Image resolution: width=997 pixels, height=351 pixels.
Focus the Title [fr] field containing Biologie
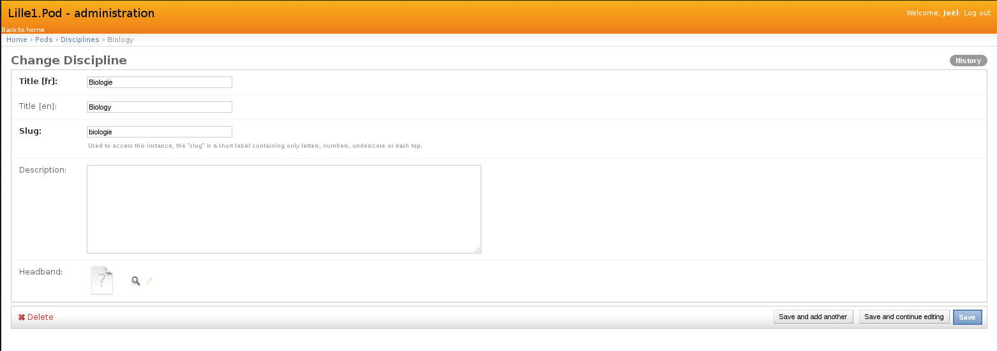[x=159, y=82]
